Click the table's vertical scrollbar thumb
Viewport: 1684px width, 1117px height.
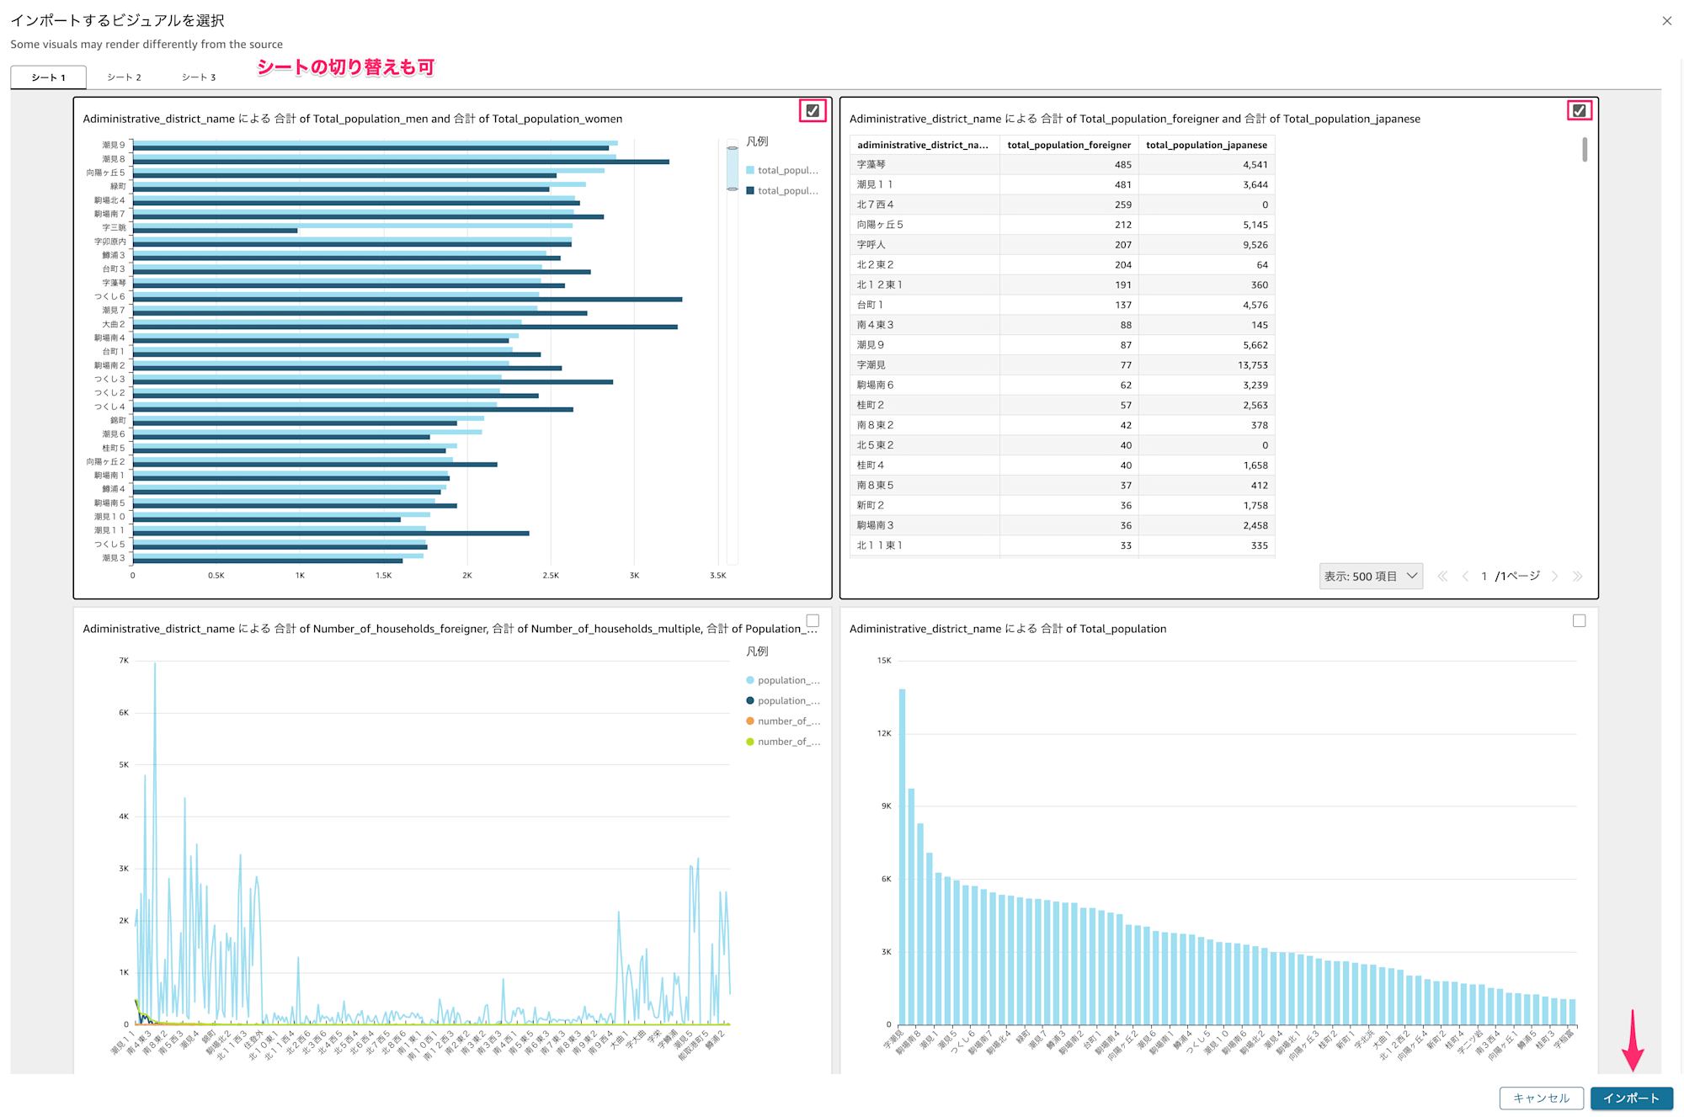(x=1584, y=150)
